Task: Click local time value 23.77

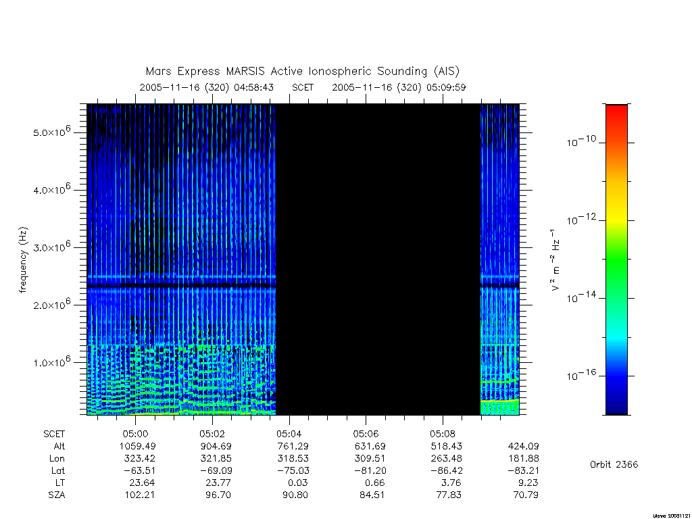Action: [x=219, y=483]
